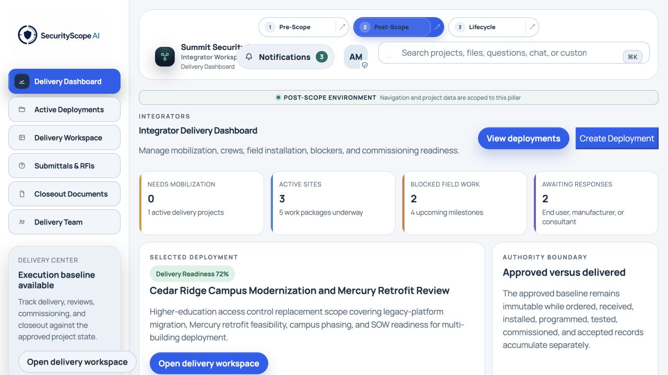Viewport: 668px width, 375px height.
Task: Click the SecurityScope AI shield logo
Action: click(x=27, y=35)
